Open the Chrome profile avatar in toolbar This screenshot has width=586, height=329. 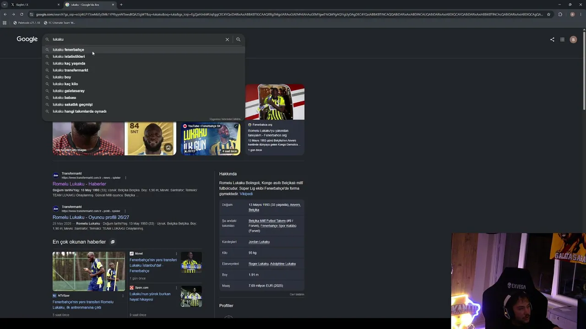pos(572,14)
